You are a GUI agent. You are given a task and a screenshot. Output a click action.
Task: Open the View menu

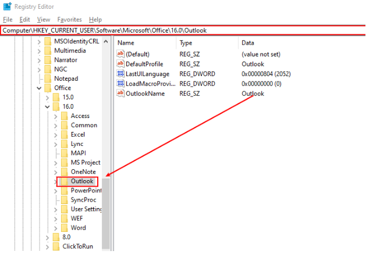click(44, 20)
